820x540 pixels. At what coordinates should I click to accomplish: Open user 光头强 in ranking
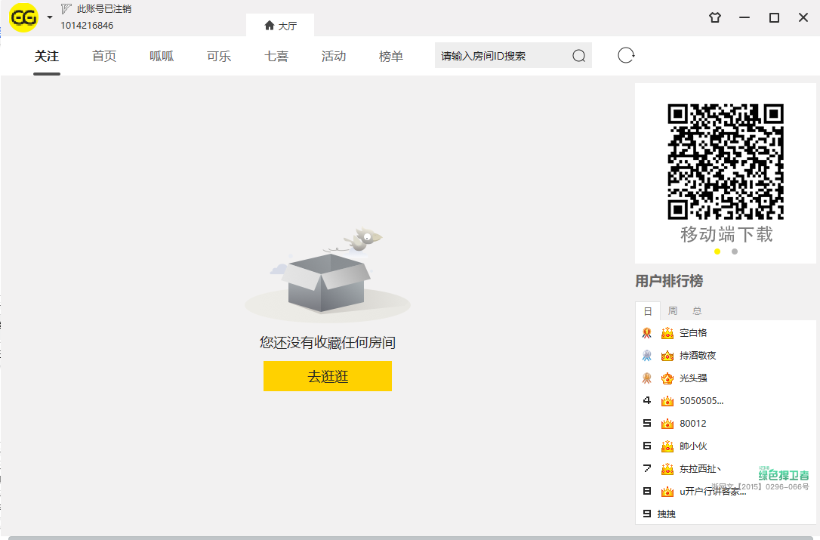click(x=693, y=378)
